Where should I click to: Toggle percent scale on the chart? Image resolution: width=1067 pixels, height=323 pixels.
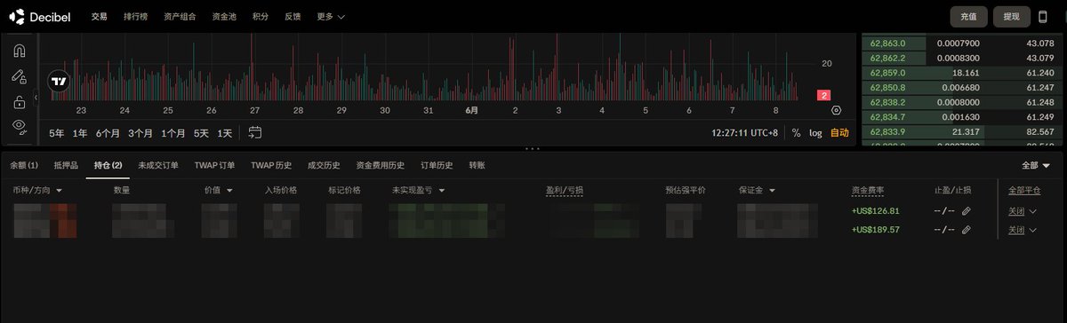(x=796, y=132)
